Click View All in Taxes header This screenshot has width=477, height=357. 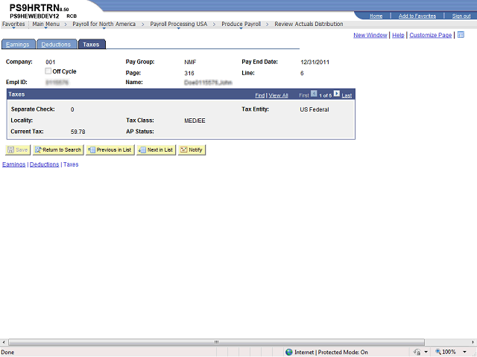click(278, 95)
